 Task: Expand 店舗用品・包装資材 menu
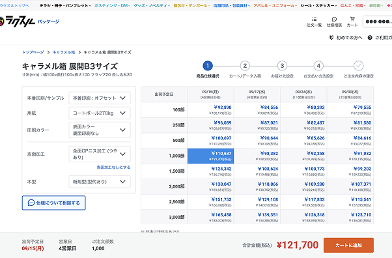[232, 5]
